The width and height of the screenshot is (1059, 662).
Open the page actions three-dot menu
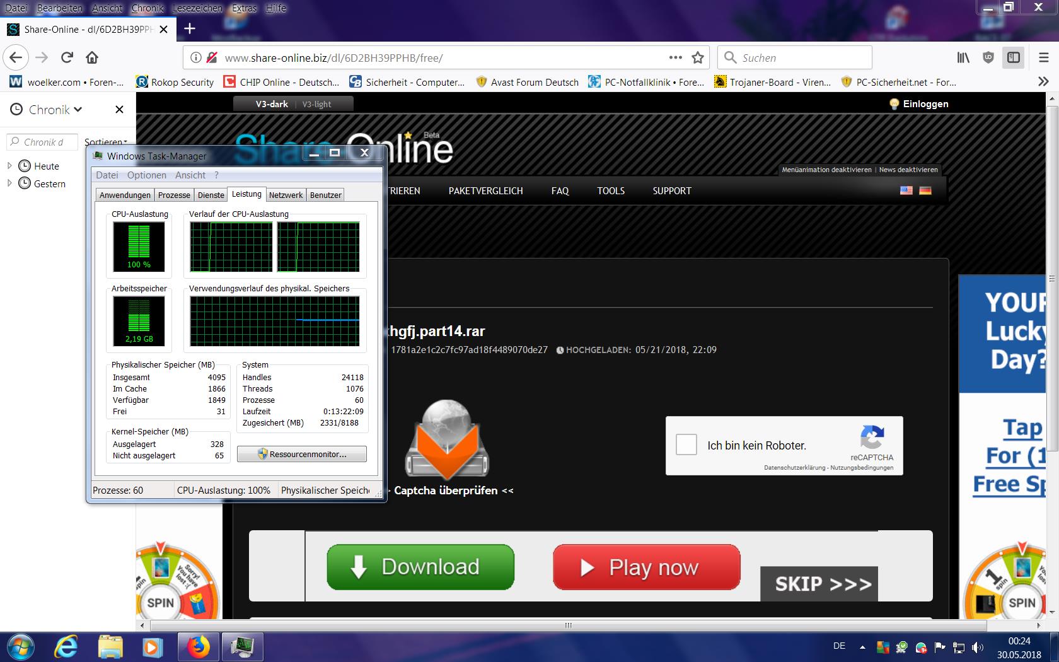pyautogui.click(x=675, y=57)
